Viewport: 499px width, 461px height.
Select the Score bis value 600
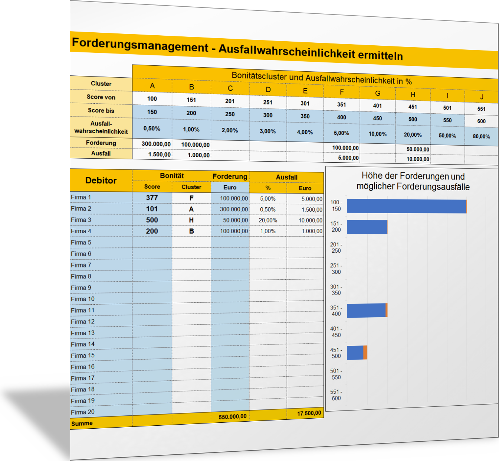click(x=482, y=121)
